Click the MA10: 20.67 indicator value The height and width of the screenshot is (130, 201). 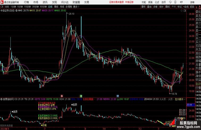coord(35,11)
